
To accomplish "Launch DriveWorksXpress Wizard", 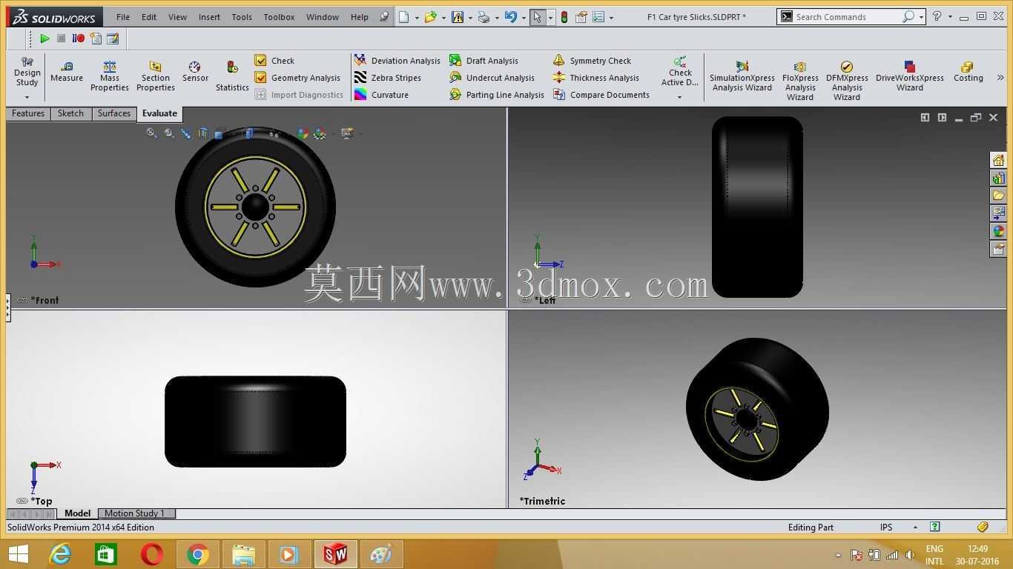I will coord(910,76).
